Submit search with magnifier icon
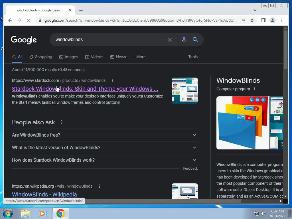292x219 pixels. [x=195, y=39]
